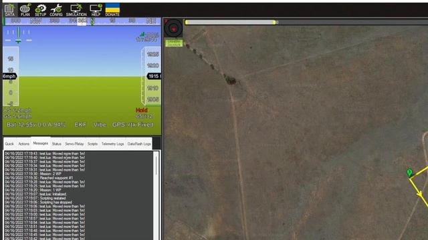This screenshot has height=240, width=428.
Task: Open the DATA flight data screen
Action: pos(9,10)
